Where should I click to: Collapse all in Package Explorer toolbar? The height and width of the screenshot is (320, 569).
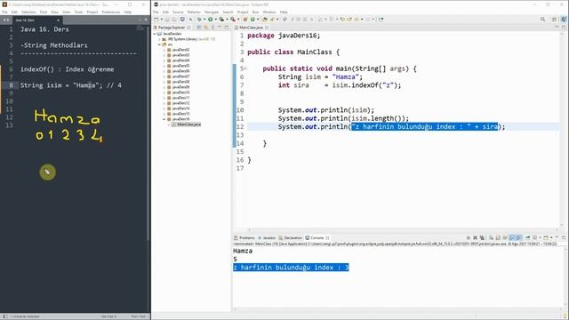coord(199,28)
